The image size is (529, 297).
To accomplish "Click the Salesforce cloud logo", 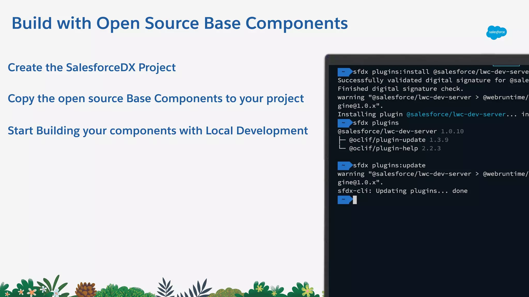I will [496, 32].
